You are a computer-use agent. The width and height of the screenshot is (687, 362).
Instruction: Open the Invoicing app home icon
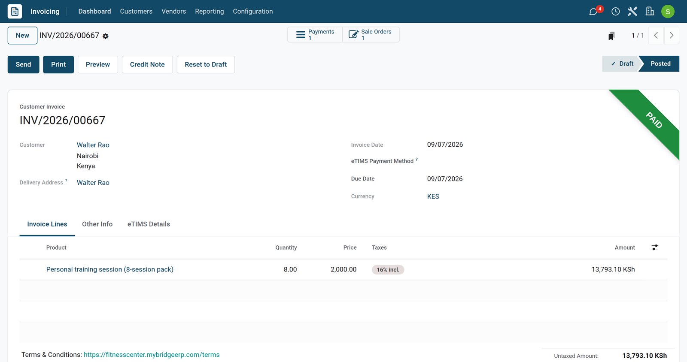(x=15, y=11)
